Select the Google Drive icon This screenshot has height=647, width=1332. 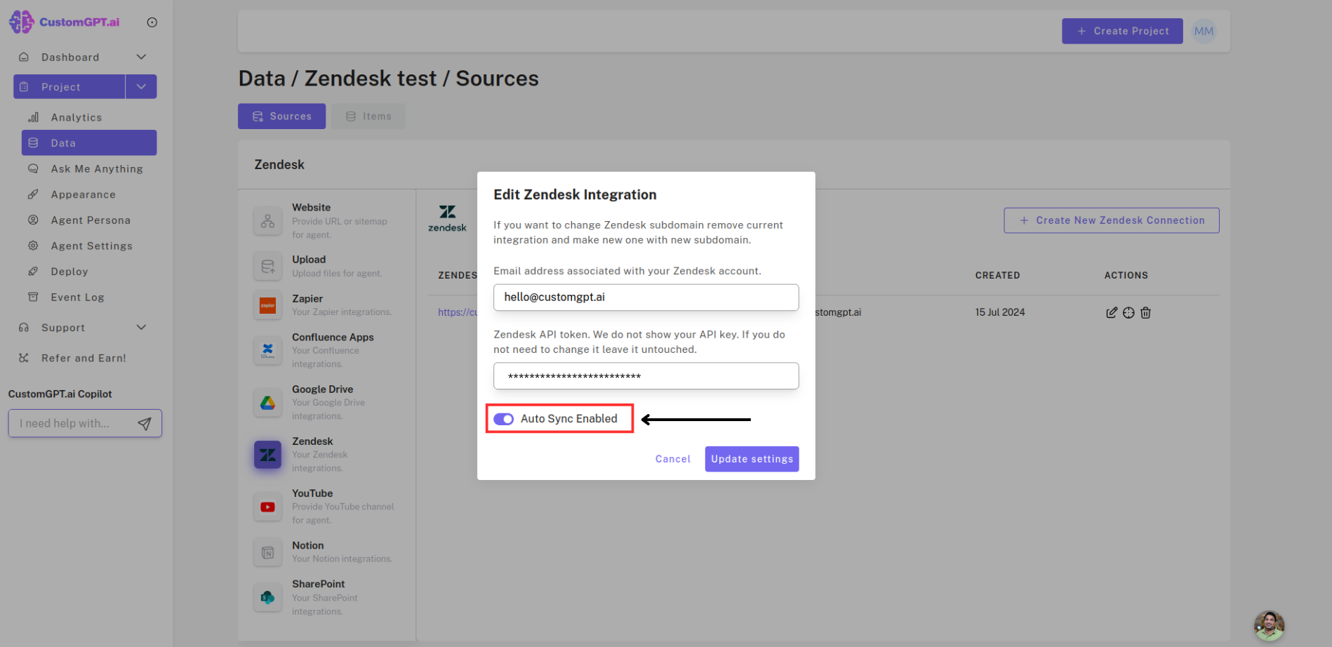pos(267,403)
